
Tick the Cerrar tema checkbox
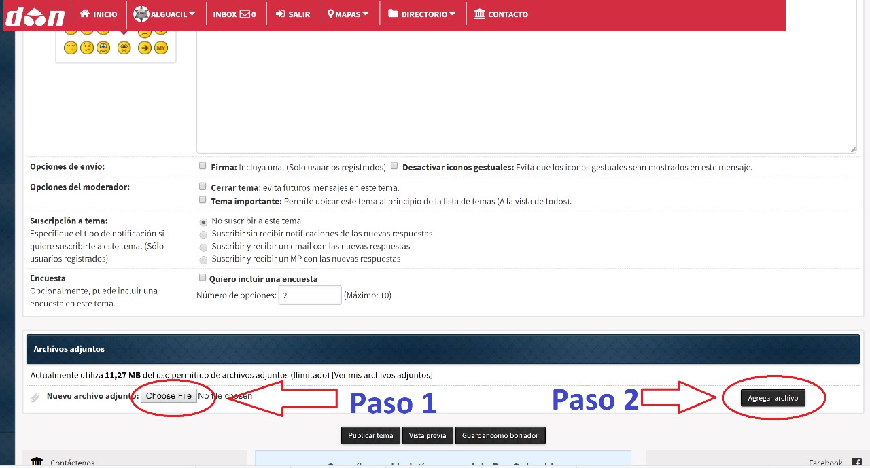[x=203, y=186]
